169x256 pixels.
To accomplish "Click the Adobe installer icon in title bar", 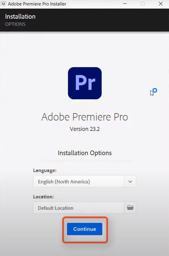I will click(3, 4).
